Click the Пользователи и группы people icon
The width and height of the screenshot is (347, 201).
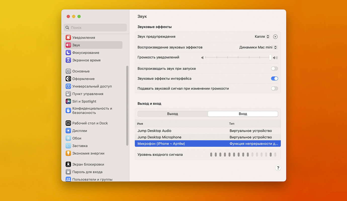[68, 179]
